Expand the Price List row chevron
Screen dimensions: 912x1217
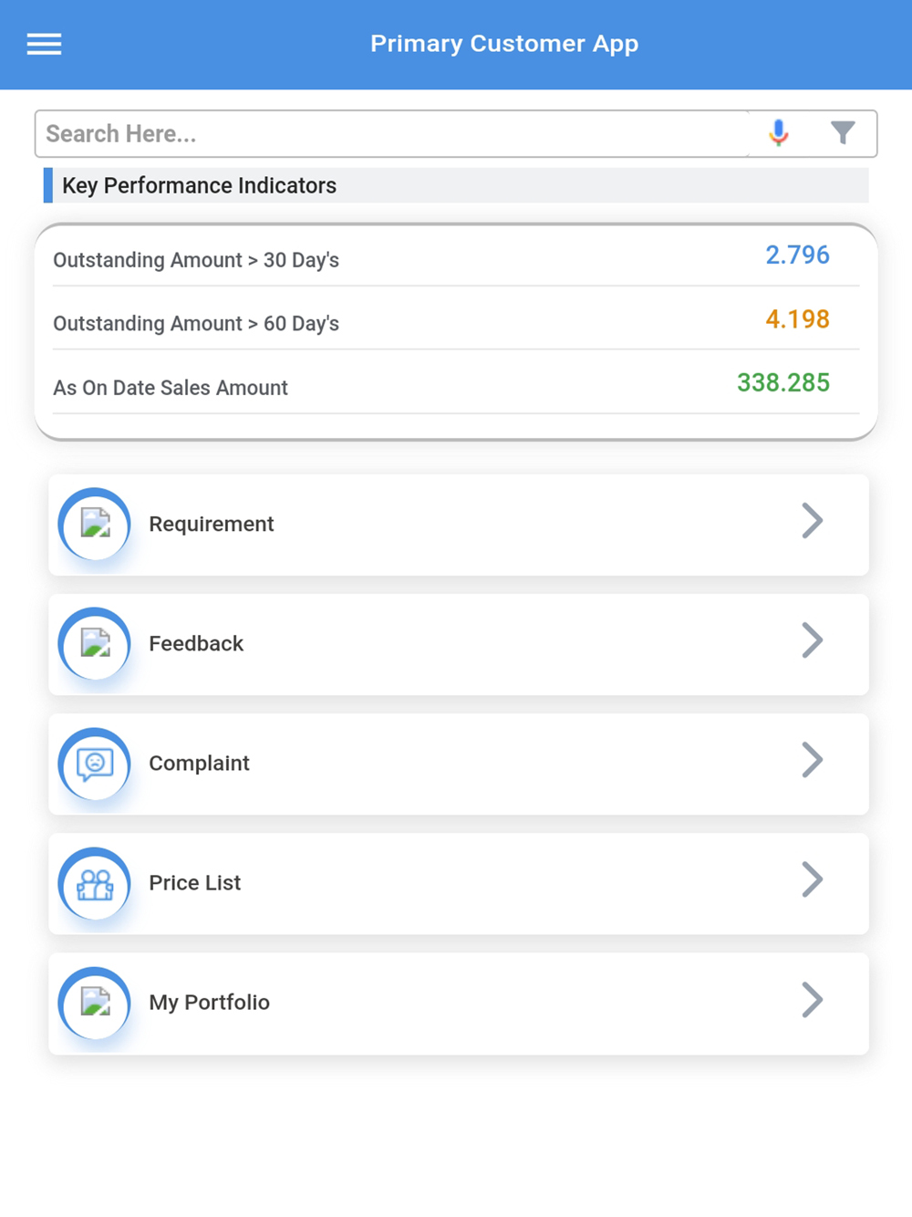pyautogui.click(x=812, y=879)
